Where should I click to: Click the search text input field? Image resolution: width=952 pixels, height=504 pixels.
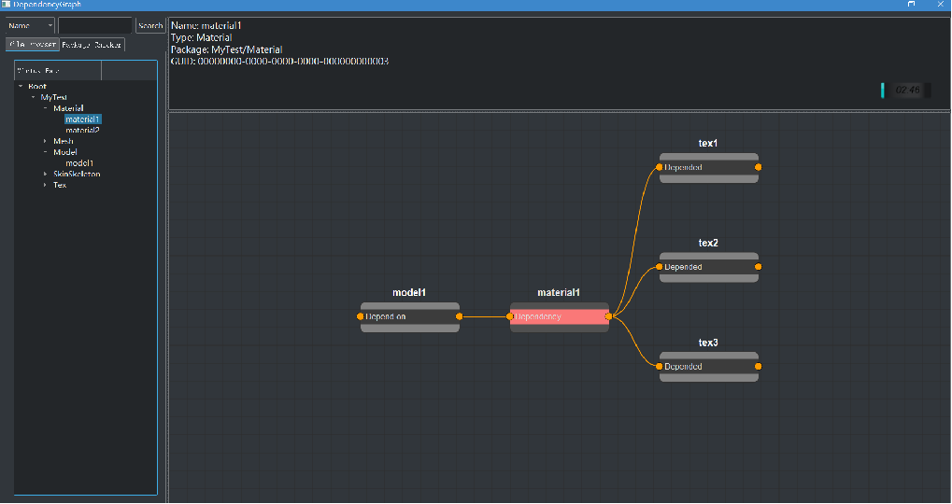pyautogui.click(x=95, y=25)
